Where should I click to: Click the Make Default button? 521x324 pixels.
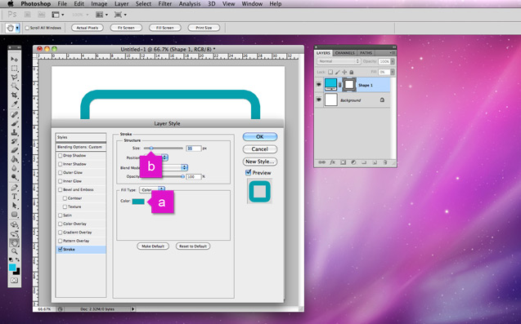153,246
